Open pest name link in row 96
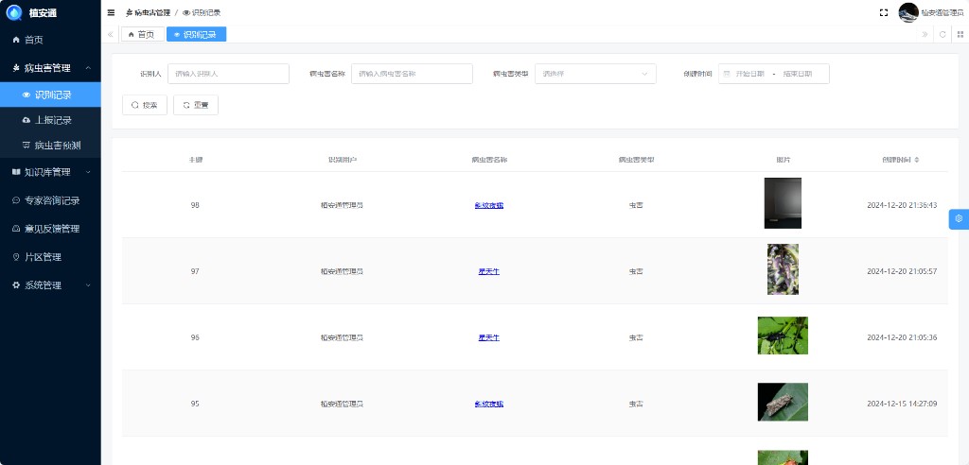The height and width of the screenshot is (465, 969). pos(489,337)
